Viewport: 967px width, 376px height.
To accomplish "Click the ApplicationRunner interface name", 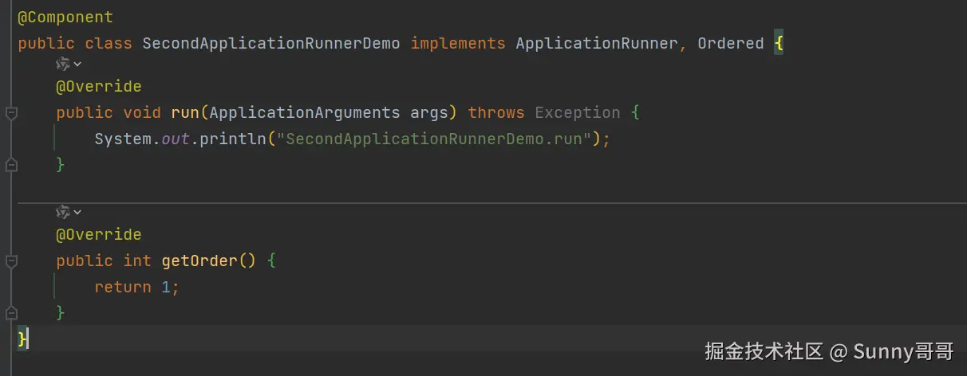I will pyautogui.click(x=597, y=43).
